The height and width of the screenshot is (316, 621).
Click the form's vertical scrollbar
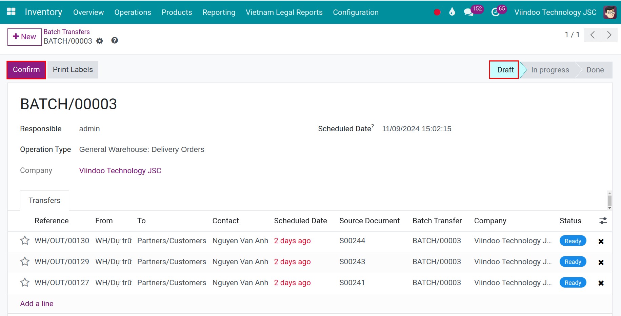click(x=609, y=201)
